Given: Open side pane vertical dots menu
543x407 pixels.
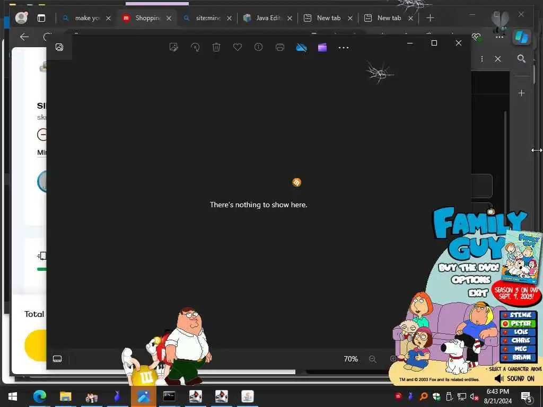Looking at the screenshot, I should [x=481, y=59].
